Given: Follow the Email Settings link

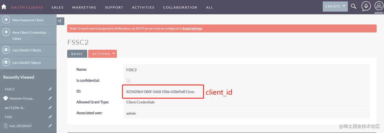Looking at the screenshot, I should pos(193,28).
